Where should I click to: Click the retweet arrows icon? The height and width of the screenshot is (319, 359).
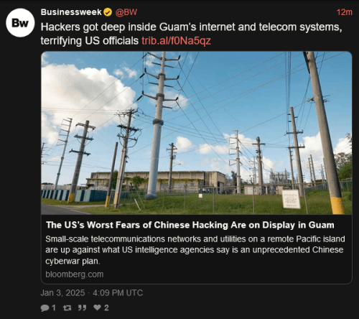click(67, 308)
